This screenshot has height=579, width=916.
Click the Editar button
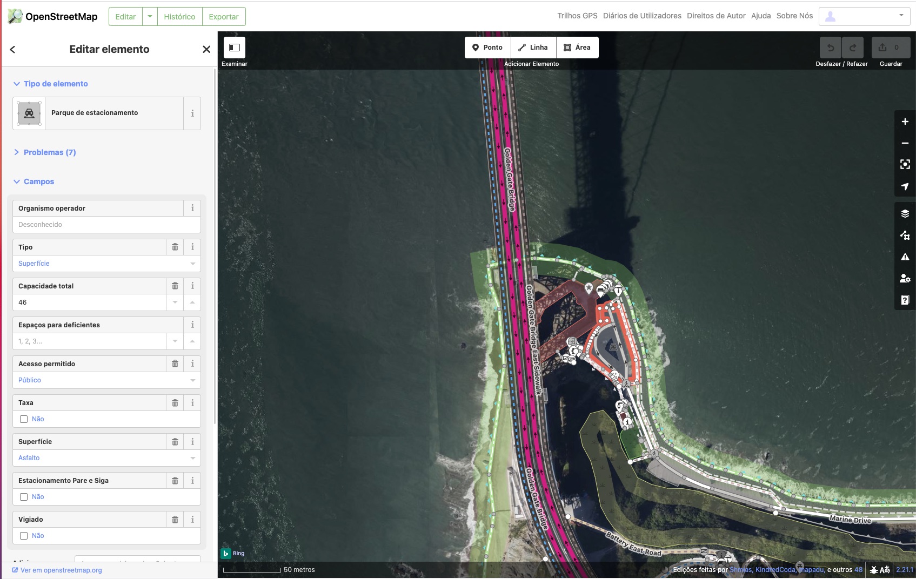125,17
